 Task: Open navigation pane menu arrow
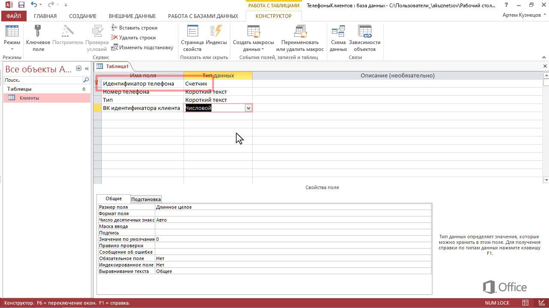coord(78,68)
